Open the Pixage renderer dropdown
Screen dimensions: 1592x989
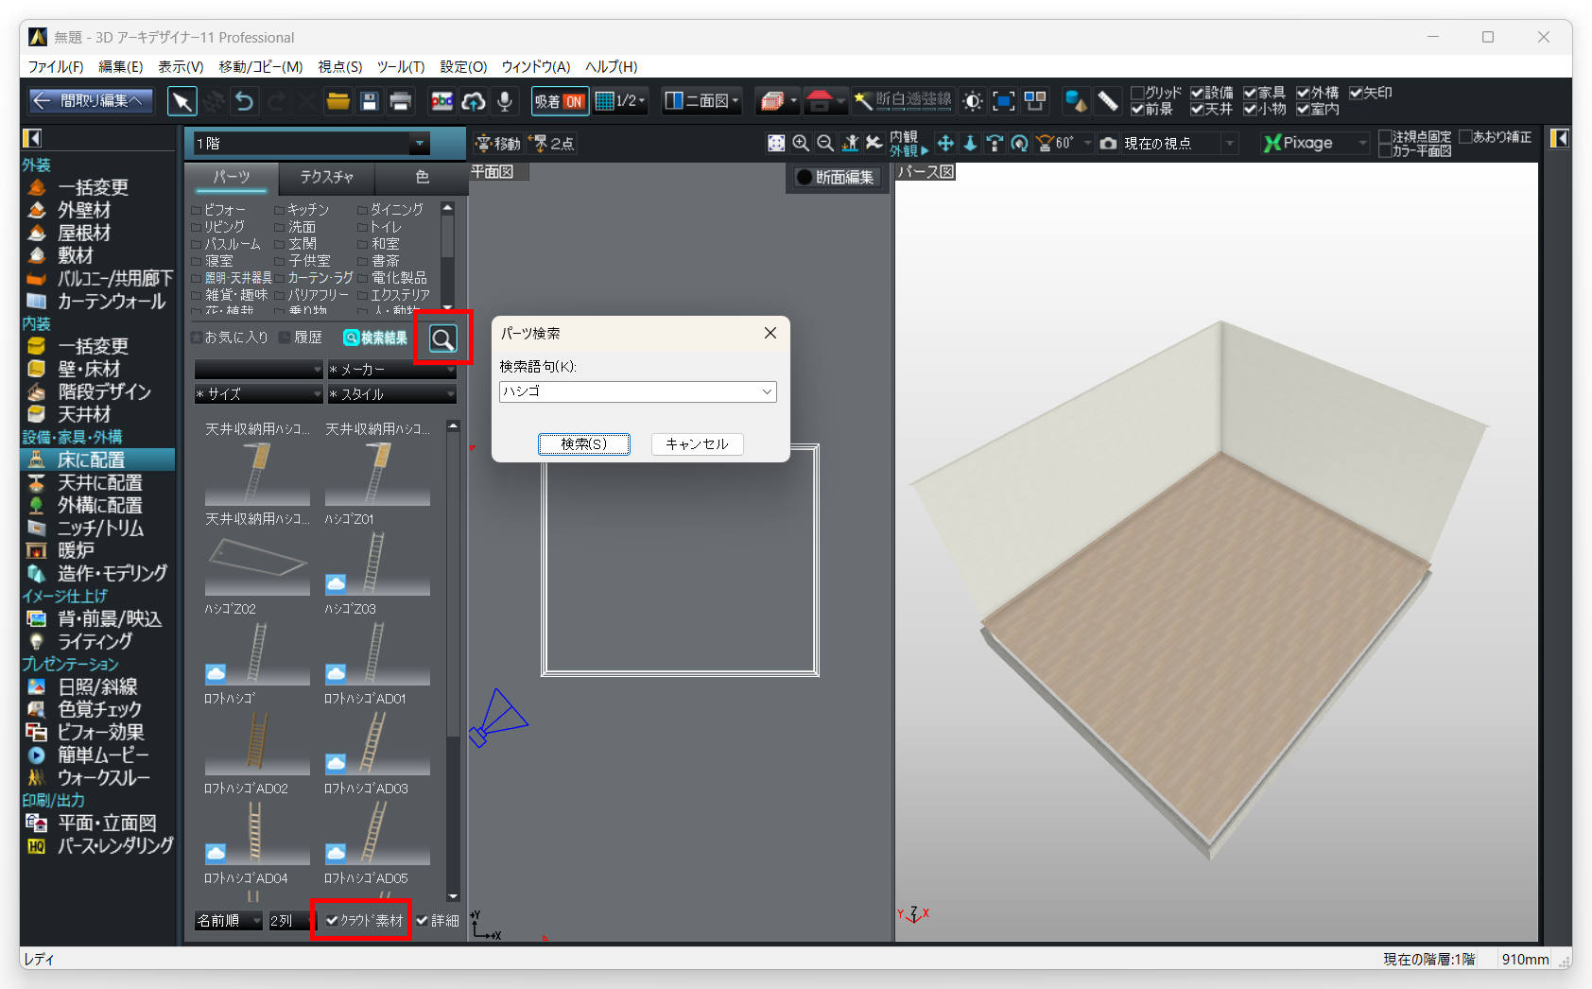tap(1362, 143)
